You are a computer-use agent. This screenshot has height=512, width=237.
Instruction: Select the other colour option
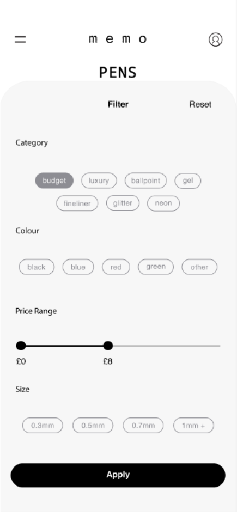coord(199,267)
